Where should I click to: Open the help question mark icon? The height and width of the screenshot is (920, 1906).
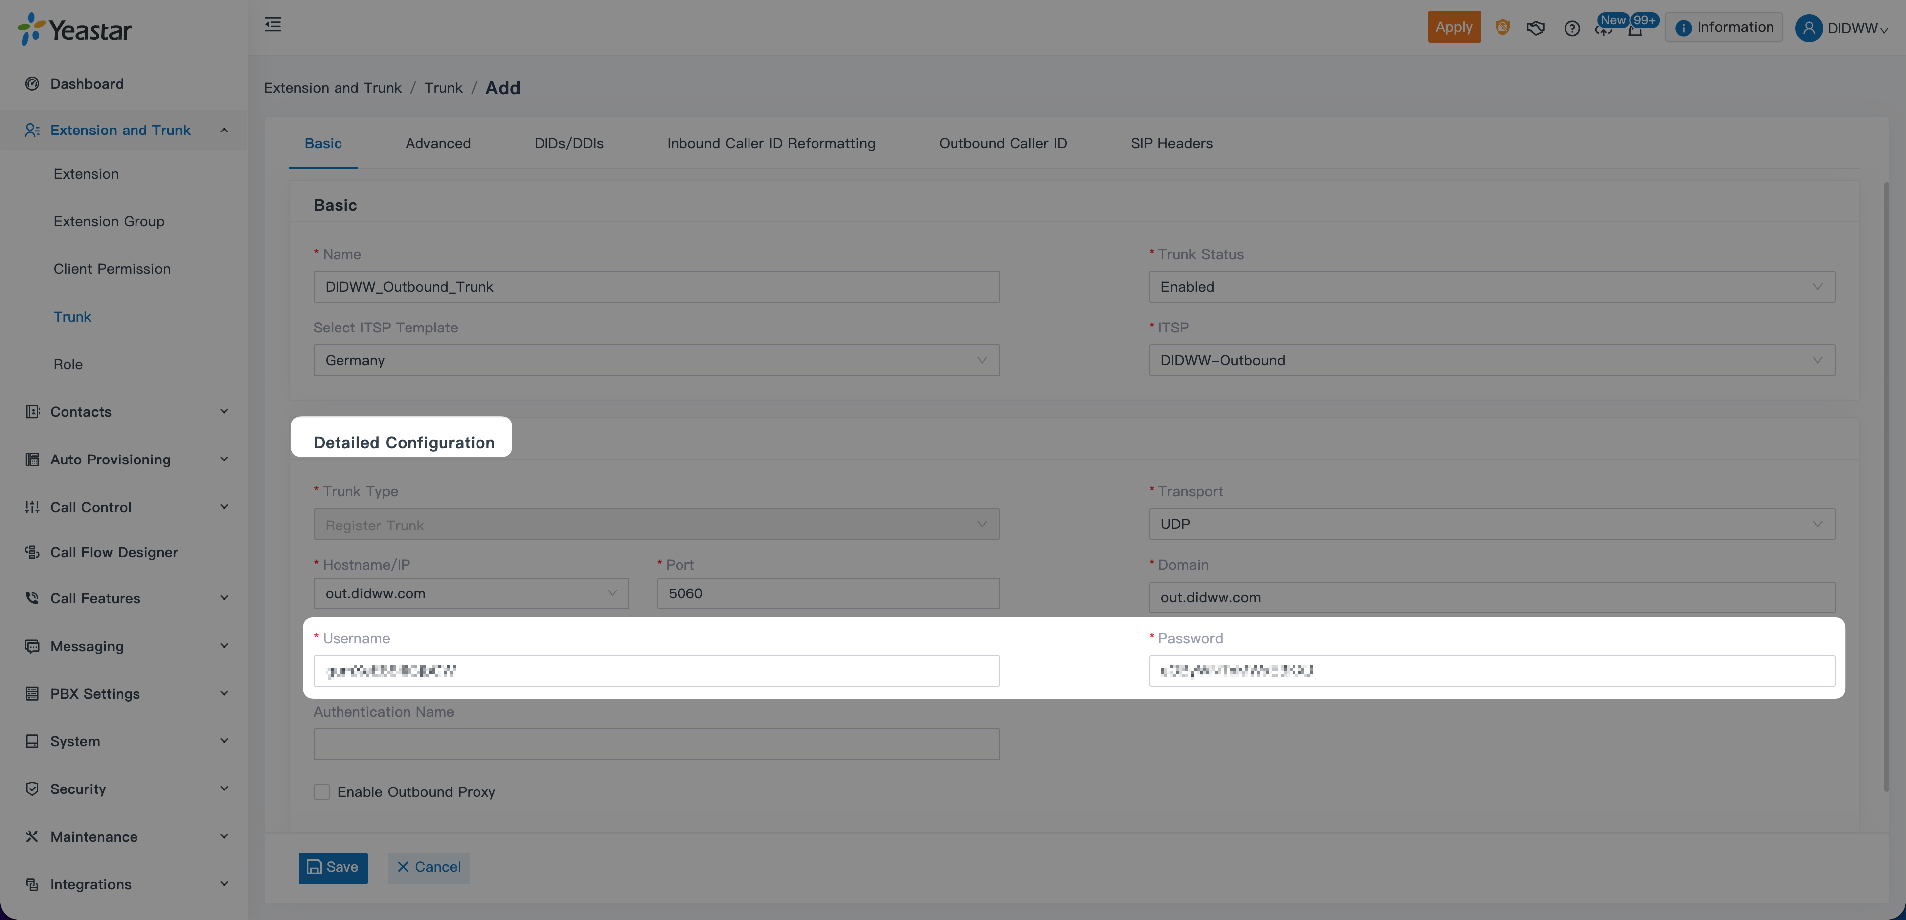click(1571, 28)
